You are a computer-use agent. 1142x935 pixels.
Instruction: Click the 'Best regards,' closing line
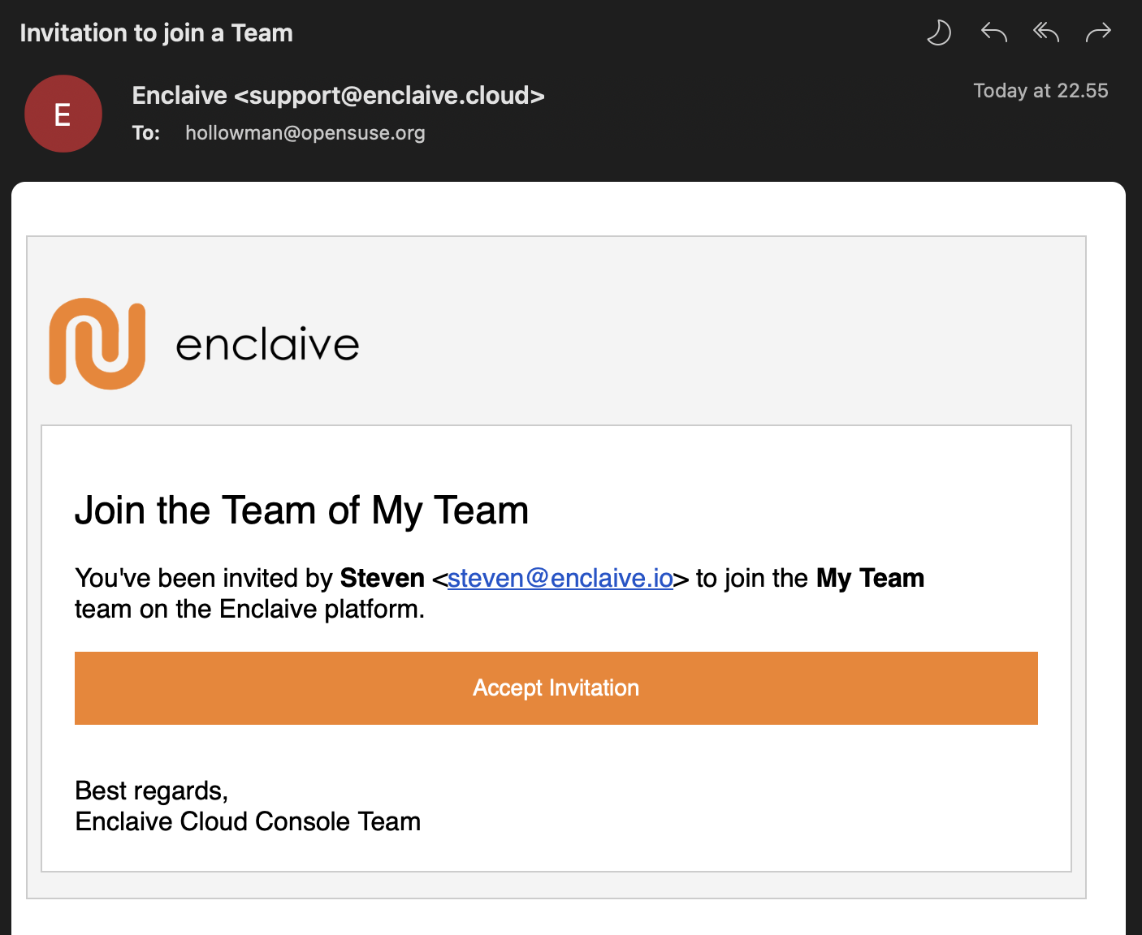151,791
